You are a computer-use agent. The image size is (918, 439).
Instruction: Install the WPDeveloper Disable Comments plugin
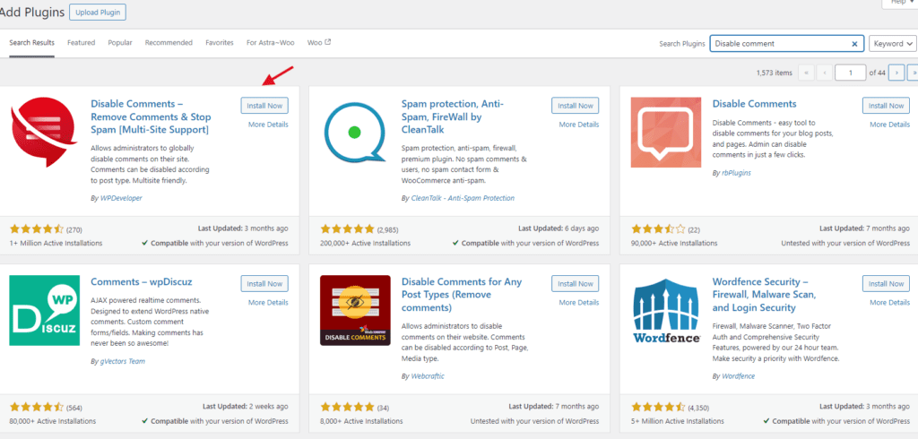(264, 106)
